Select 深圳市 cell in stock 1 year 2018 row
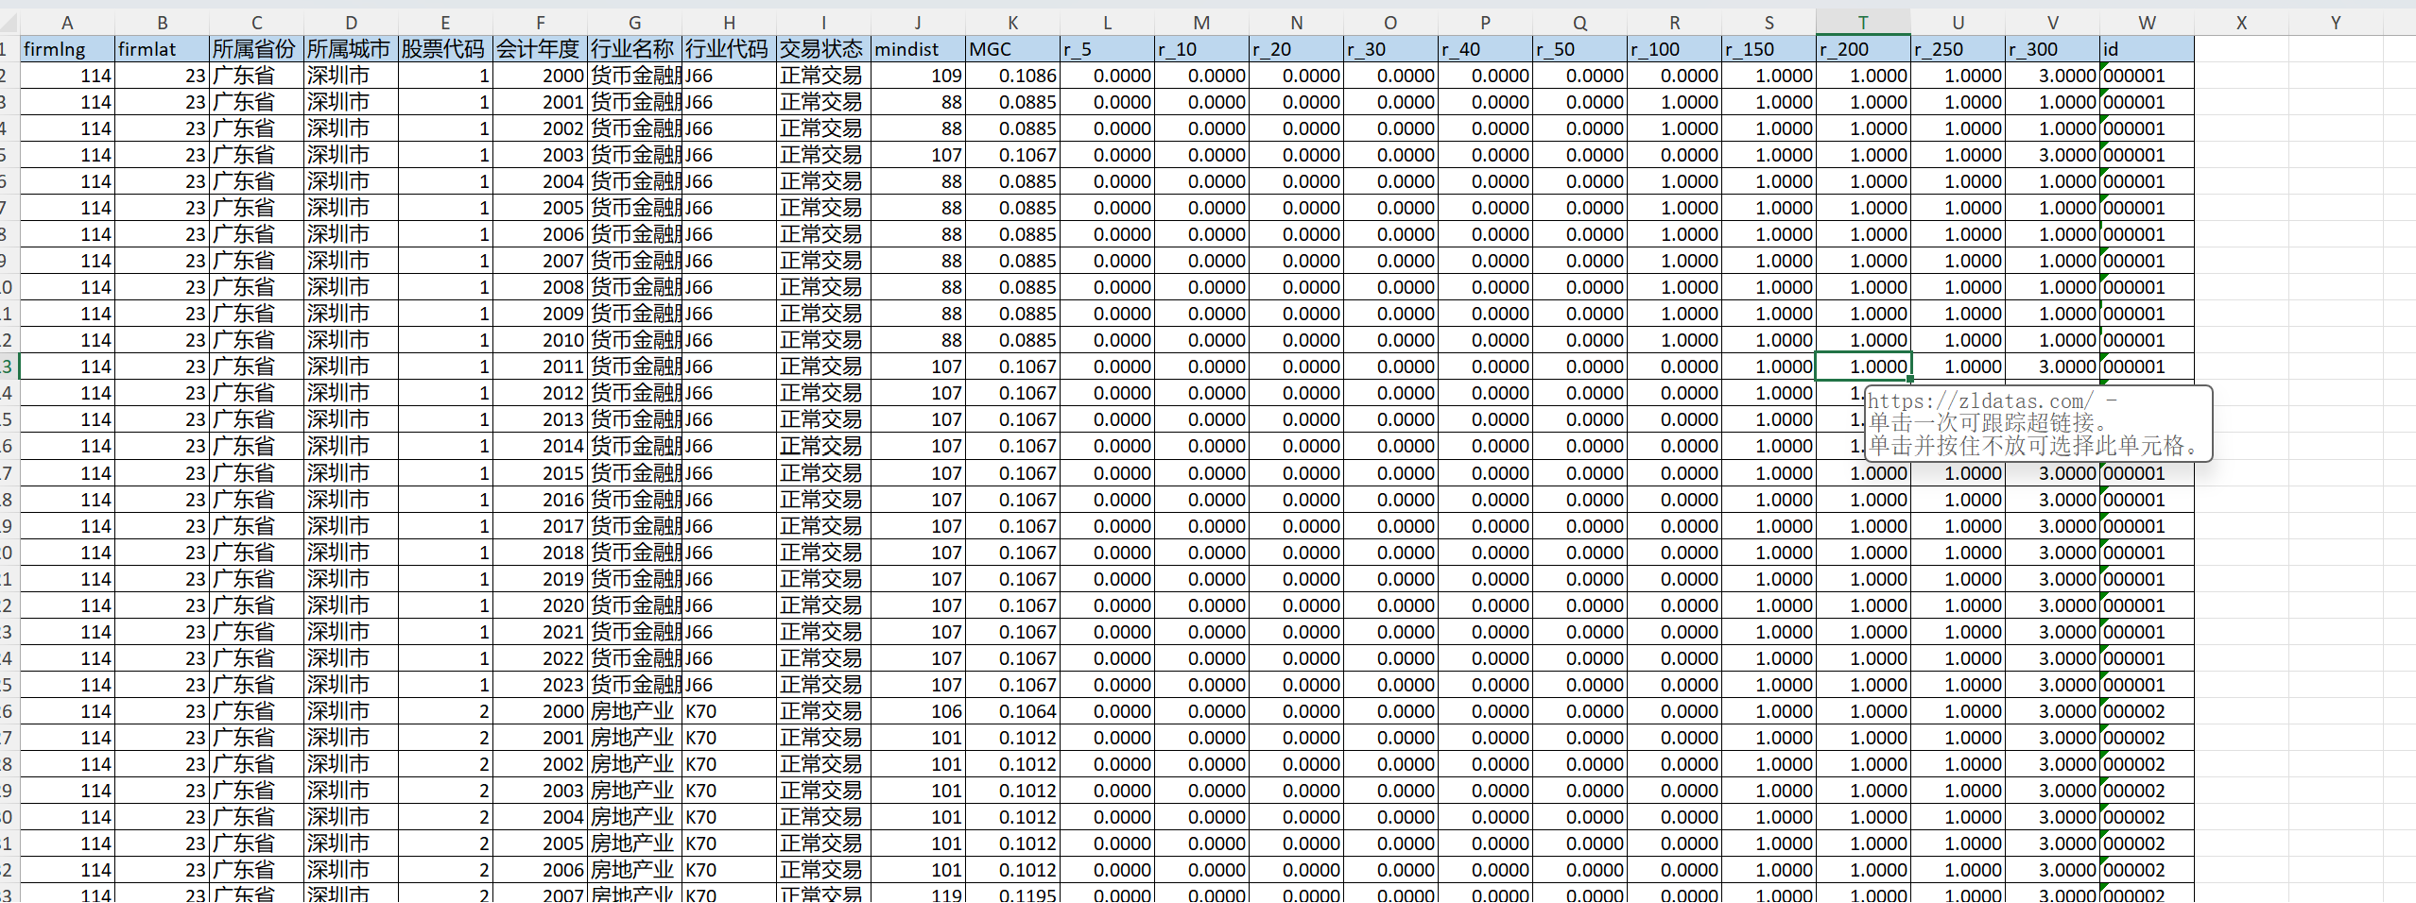 351,553
